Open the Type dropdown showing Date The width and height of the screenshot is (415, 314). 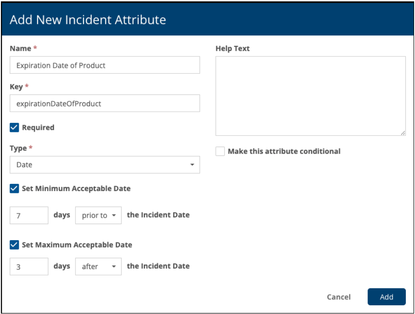pyautogui.click(x=104, y=165)
